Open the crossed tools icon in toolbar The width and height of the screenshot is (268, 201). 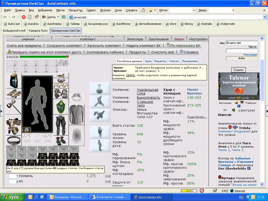[37, 17]
